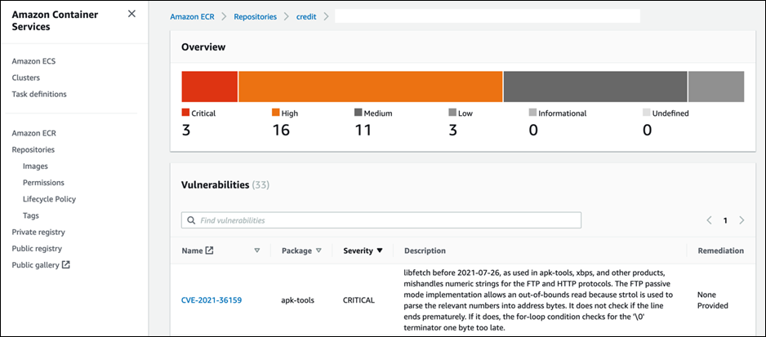Click the Critical red bar segment

pyautogui.click(x=210, y=86)
